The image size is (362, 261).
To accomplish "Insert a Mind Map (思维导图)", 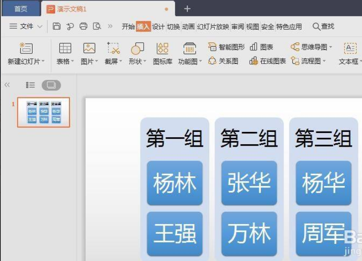I will click(x=309, y=47).
